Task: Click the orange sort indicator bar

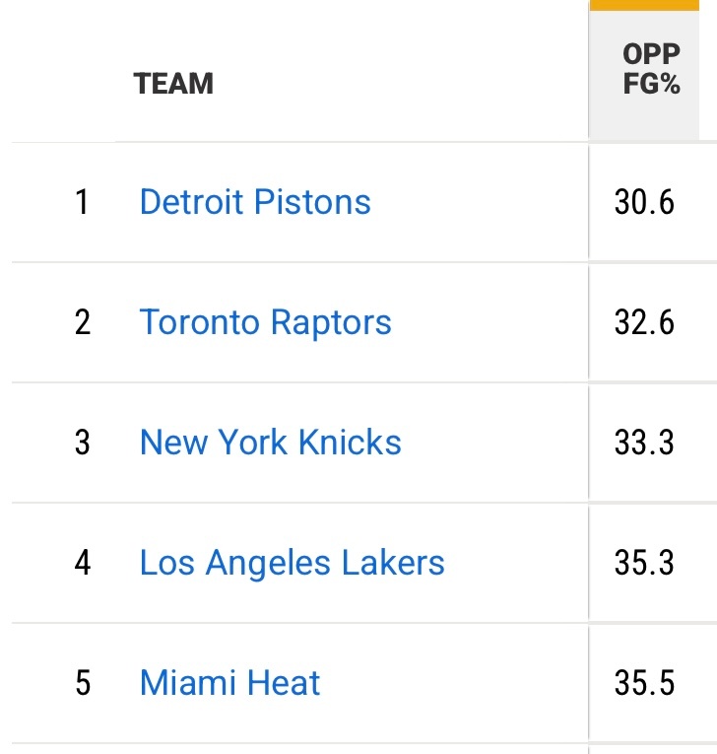Action: (x=652, y=5)
